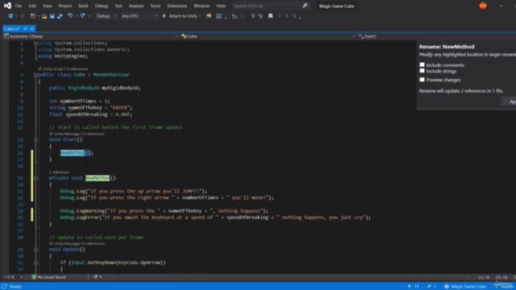
Task: Click the search magnifier icon
Action: coord(305,6)
